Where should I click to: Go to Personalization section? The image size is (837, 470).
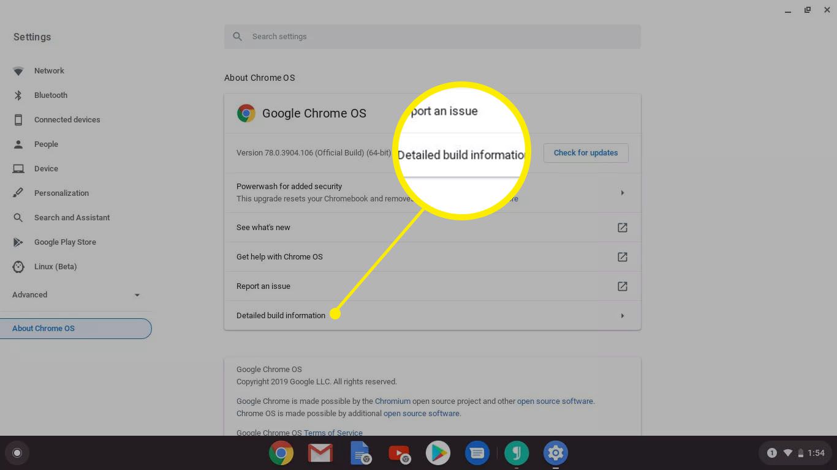coord(61,193)
